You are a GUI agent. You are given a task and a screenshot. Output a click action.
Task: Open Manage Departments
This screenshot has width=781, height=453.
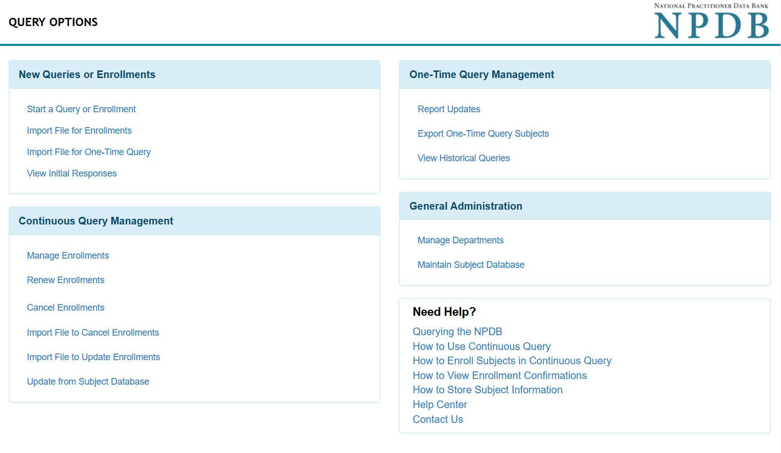pos(460,240)
